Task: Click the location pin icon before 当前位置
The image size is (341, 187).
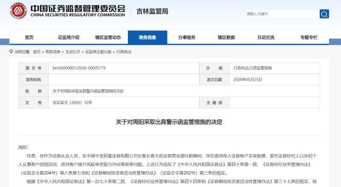Action: pyautogui.click(x=12, y=51)
